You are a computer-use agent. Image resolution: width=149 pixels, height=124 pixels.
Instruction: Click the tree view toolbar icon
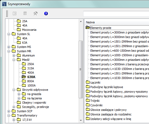(15, 14)
